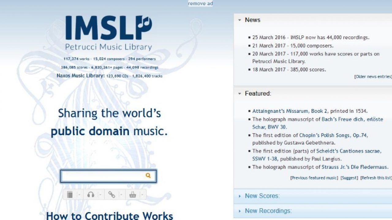Screen dimensions: 392x220
Task: Focus the main search box
Action: point(108,176)
